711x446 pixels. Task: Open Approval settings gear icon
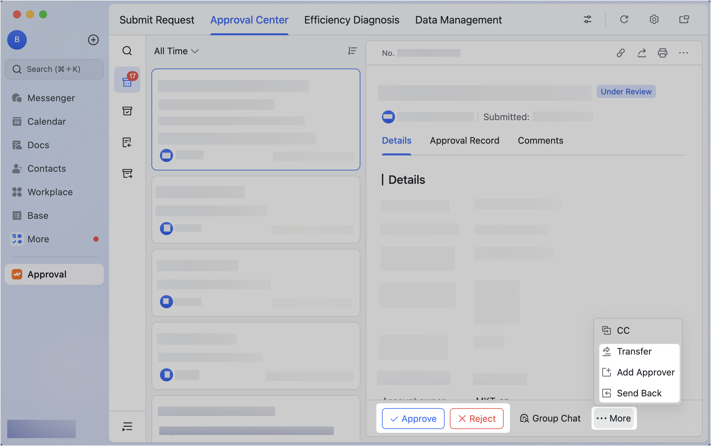(x=654, y=20)
